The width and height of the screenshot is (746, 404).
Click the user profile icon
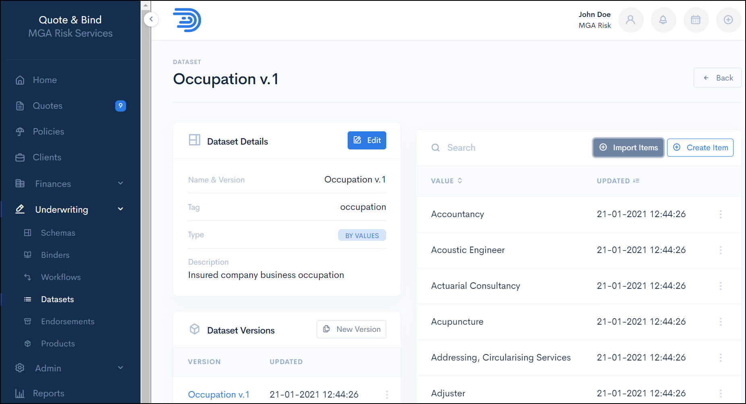630,20
